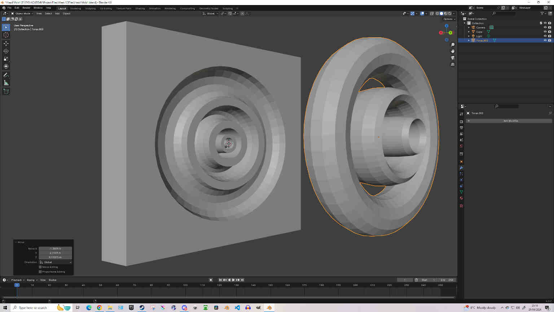The width and height of the screenshot is (554, 312).
Task: Open the Particles properties tab
Action: click(x=461, y=174)
